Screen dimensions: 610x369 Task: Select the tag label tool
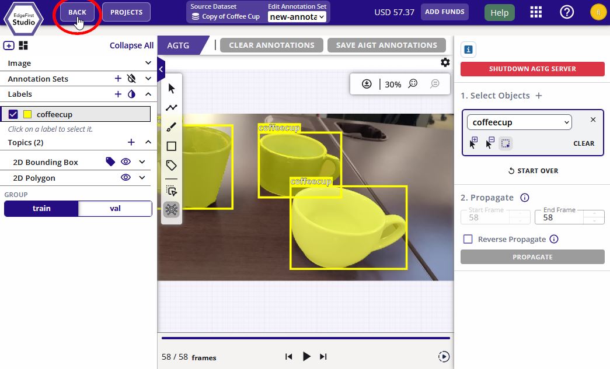click(x=172, y=166)
